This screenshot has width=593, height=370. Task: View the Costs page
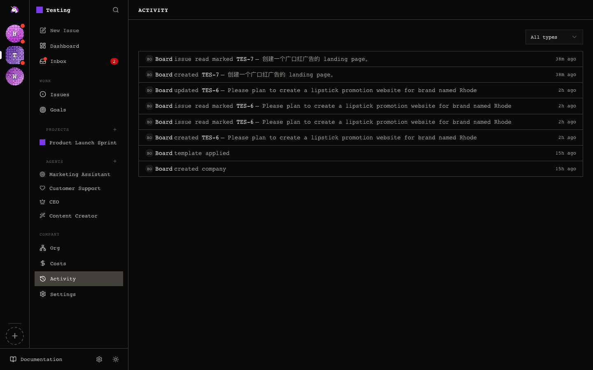click(x=58, y=264)
